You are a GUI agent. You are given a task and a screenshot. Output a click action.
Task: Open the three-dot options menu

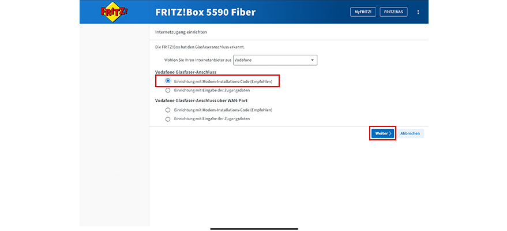418,12
